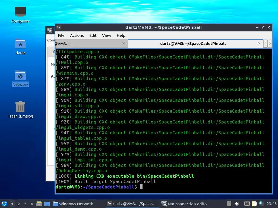Switch to workspace 1 in pager
Image resolution: width=278 pixels, height=208 pixels.
pyautogui.click(x=12, y=204)
